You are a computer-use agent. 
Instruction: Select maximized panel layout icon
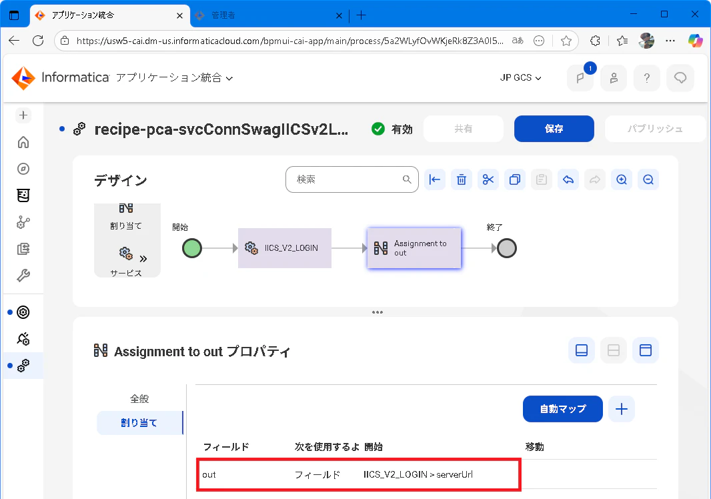click(645, 350)
